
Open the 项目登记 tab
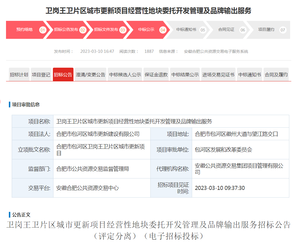(x=41, y=75)
